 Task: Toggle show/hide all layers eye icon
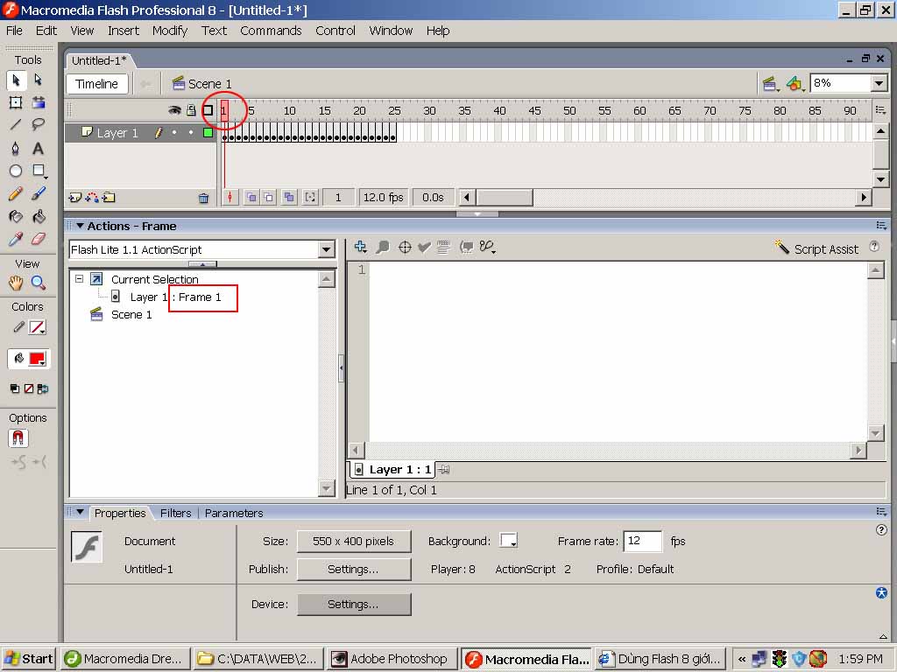coord(174,110)
